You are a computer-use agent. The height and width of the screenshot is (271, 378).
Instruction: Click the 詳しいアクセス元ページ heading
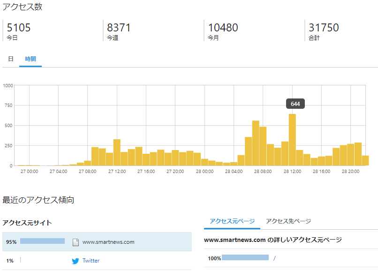[x=273, y=240]
